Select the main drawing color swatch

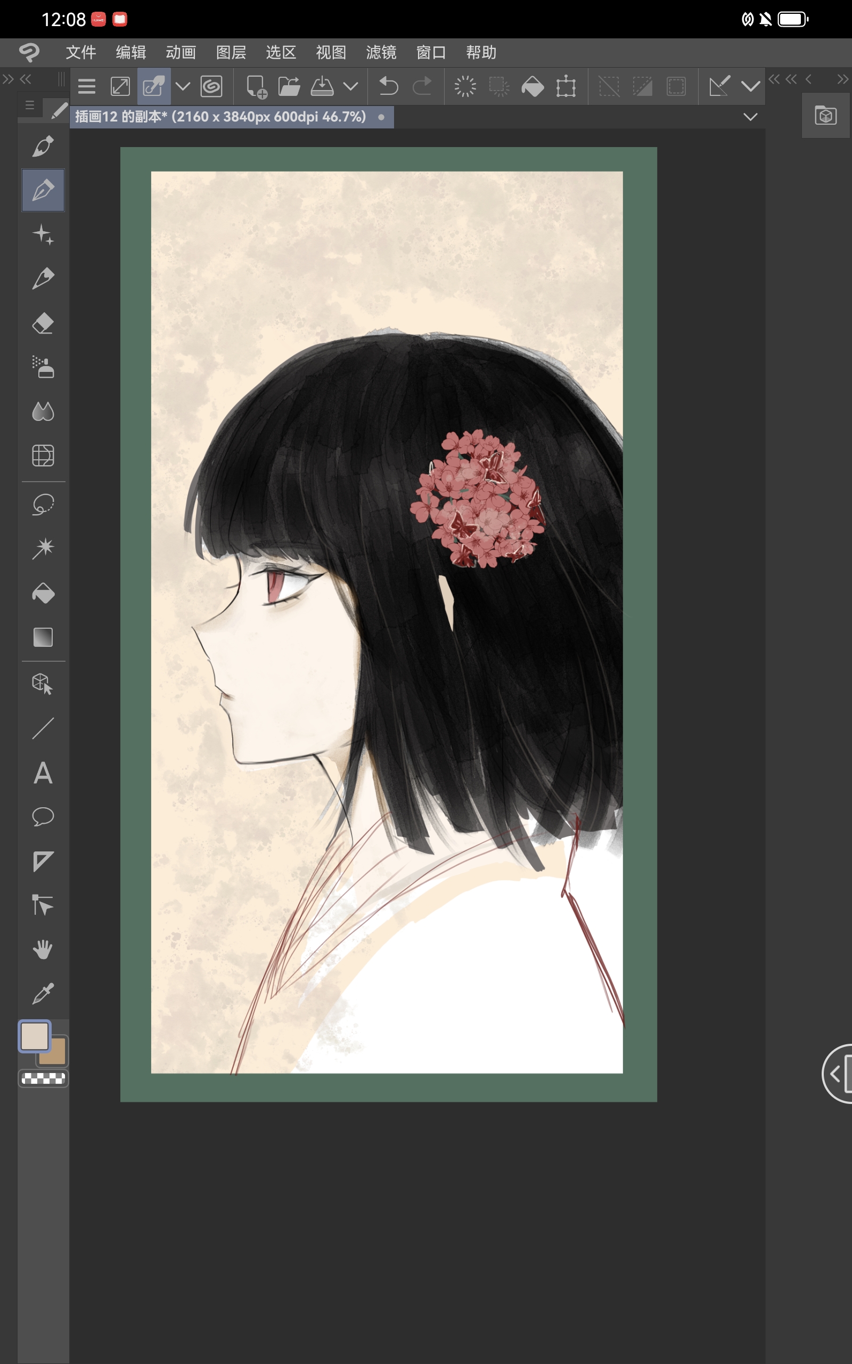point(35,1036)
